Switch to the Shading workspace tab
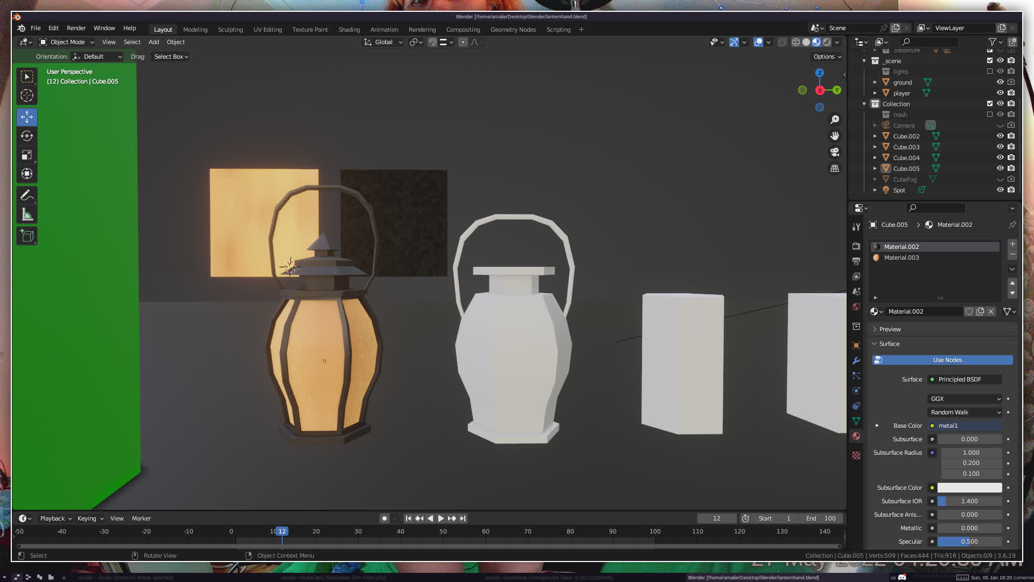Screen dimensions: 1034x582 click(x=349, y=30)
